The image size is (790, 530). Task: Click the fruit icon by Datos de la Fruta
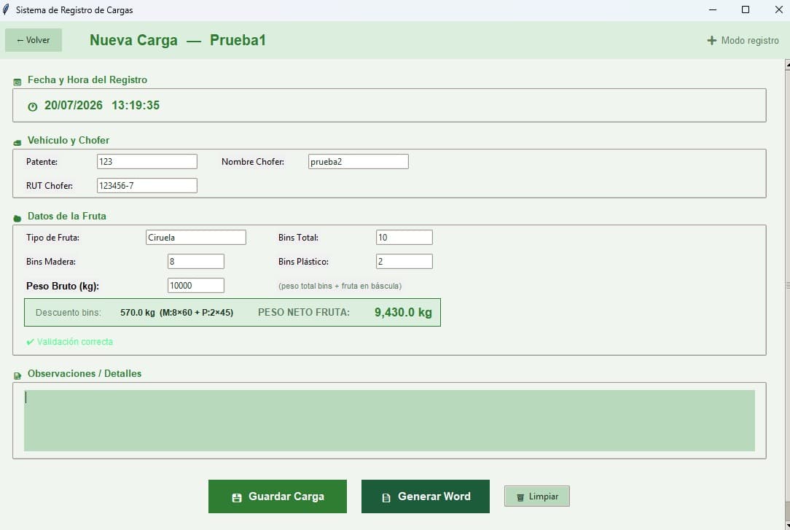(17, 218)
